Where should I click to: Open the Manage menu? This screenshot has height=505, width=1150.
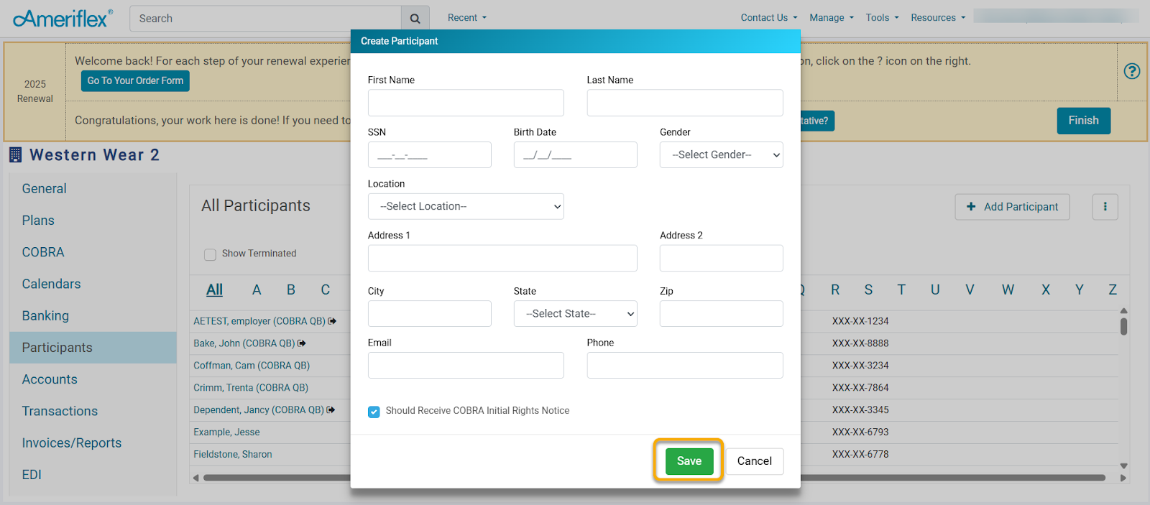pyautogui.click(x=831, y=18)
